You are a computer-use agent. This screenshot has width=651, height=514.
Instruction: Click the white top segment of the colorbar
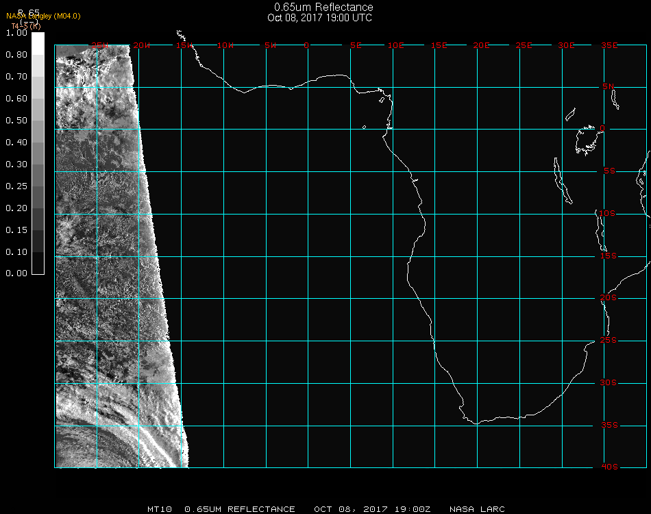tap(38, 42)
